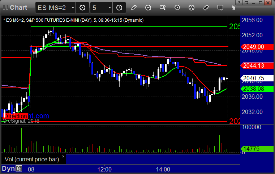Click the chart title ES M6=2 S&P 500 text

(x=73, y=20)
